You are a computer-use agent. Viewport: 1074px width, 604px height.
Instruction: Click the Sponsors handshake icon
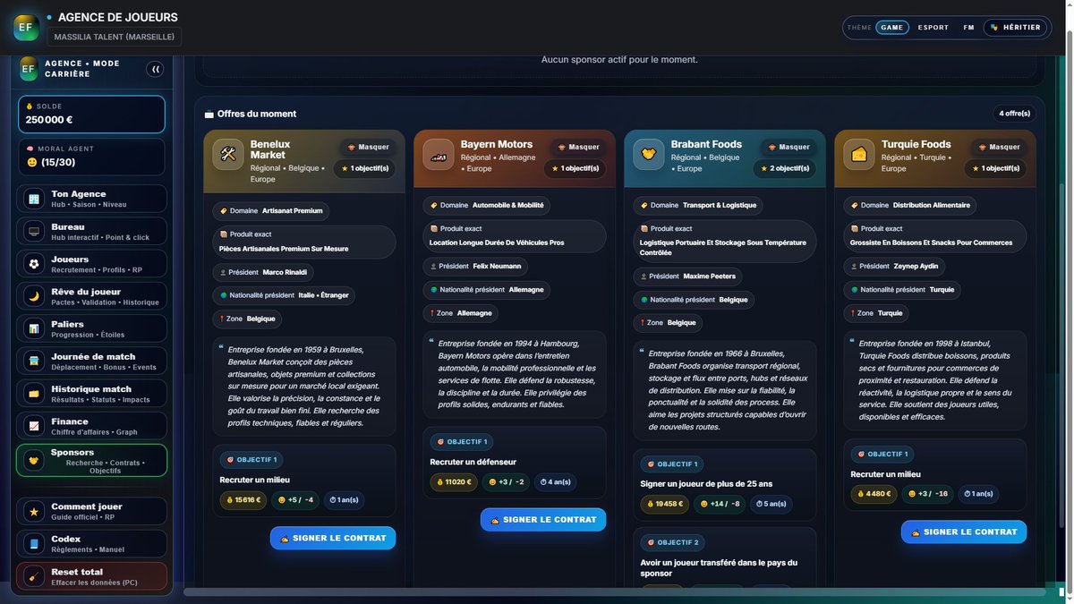(x=34, y=460)
